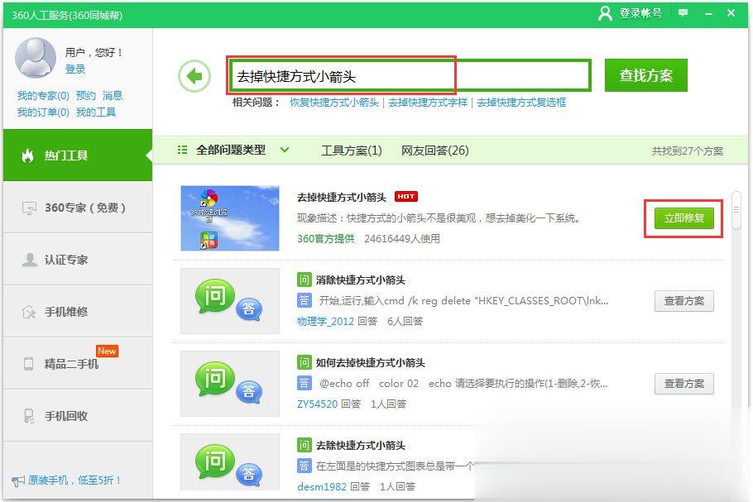Image resolution: width=753 pixels, height=502 pixels.
Task: Open the question title 如何去掉快捷方式小箭头
Action: [x=370, y=362]
